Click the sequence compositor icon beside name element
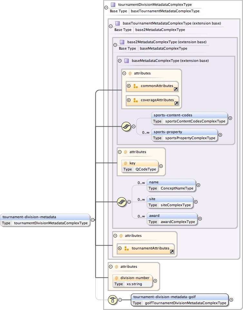Screen dimensions: 243x310 [121, 202]
